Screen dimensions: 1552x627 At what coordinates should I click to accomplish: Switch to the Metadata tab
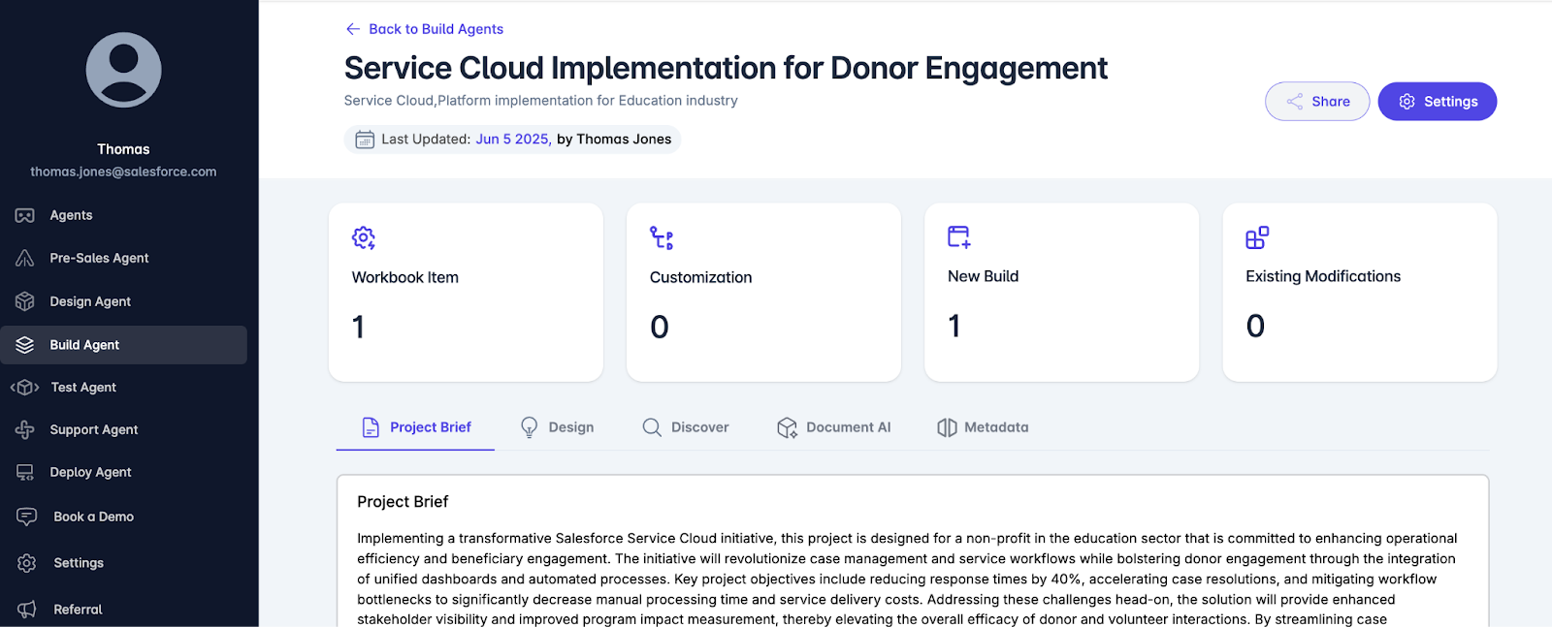click(983, 427)
